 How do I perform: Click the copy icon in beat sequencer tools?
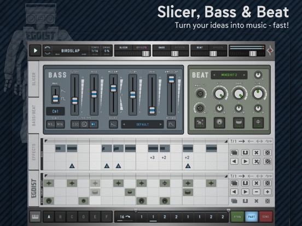(234, 183)
